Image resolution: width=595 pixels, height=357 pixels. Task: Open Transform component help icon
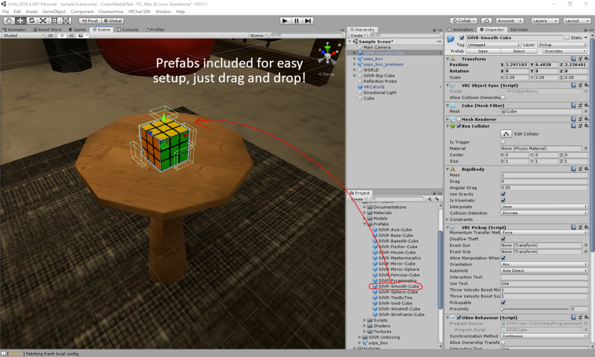(x=574, y=59)
